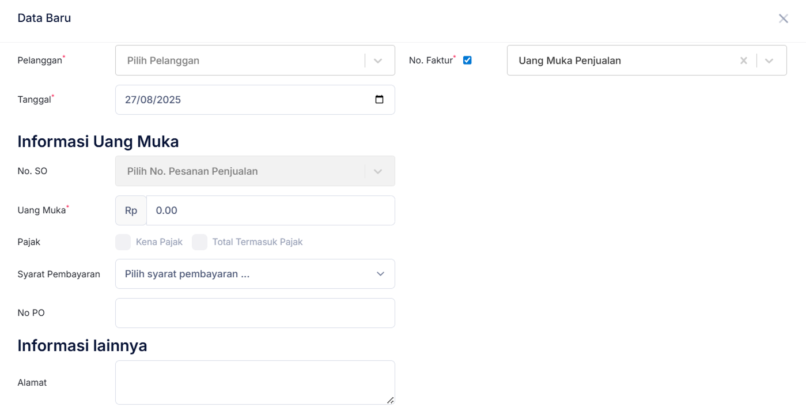Open the calendar picker in Tanggal field
The height and width of the screenshot is (407, 806).
pos(379,99)
